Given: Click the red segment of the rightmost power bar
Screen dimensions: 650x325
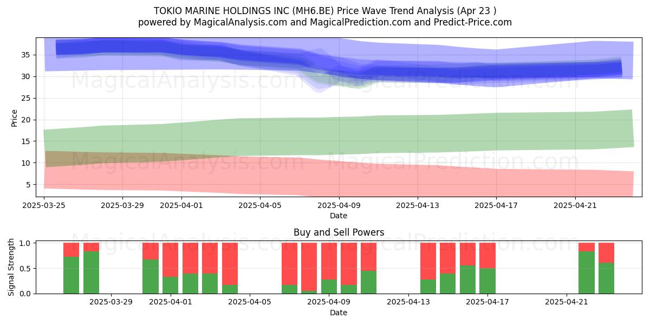Looking at the screenshot, I should 606,252.
